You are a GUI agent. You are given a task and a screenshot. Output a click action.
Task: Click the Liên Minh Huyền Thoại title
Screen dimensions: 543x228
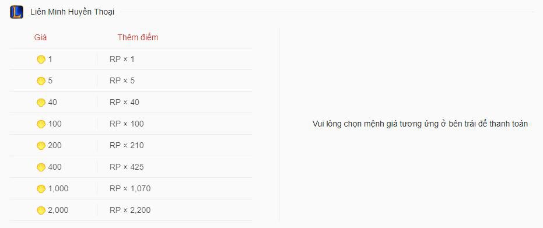72,12
